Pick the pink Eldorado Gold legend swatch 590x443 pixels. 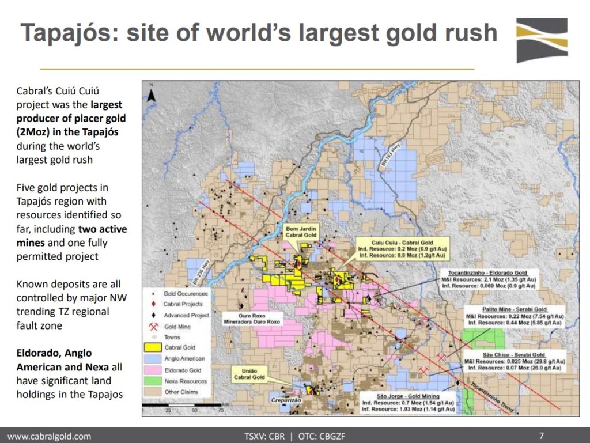153,370
